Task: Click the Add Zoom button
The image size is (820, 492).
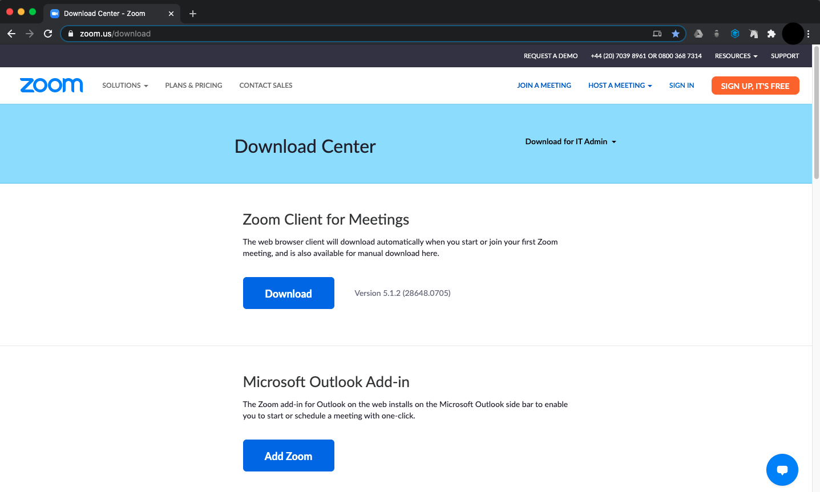Action: [x=289, y=456]
